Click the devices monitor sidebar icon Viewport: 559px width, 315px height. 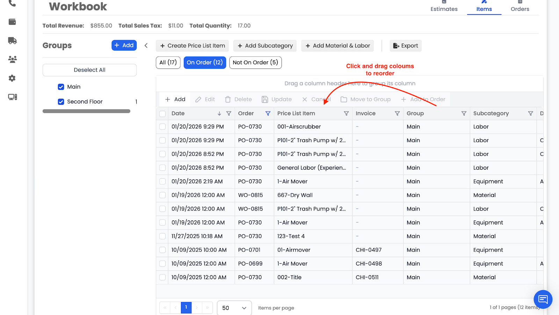pos(12,97)
